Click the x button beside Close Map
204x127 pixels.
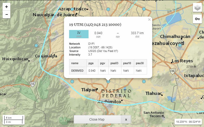pos(126,119)
